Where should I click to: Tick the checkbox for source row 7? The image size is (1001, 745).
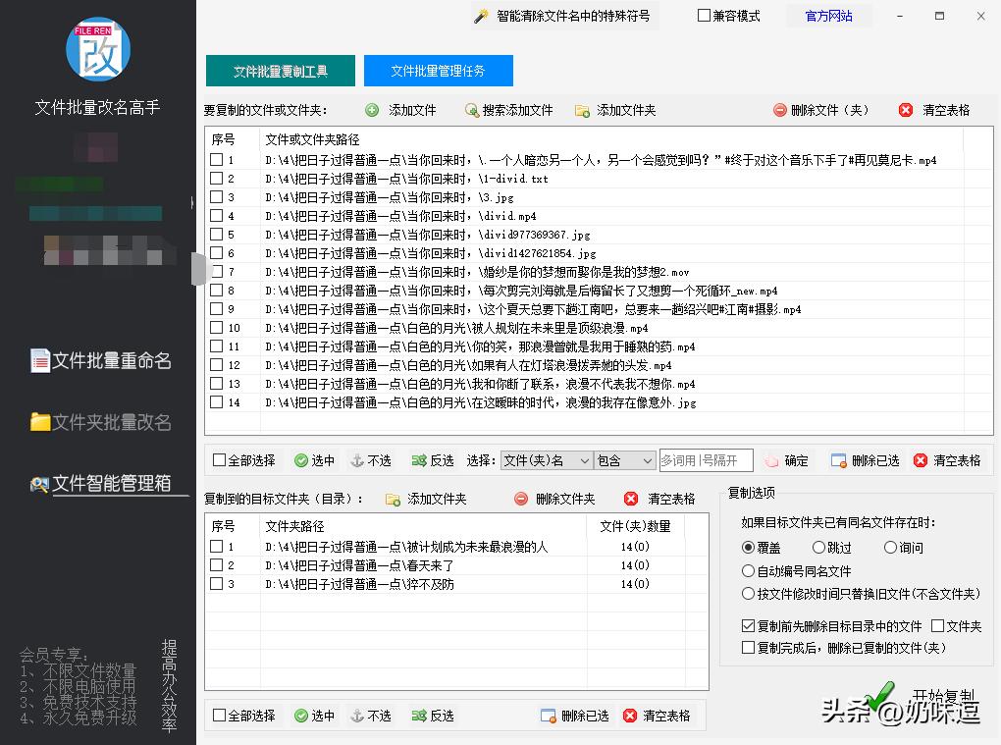216,272
